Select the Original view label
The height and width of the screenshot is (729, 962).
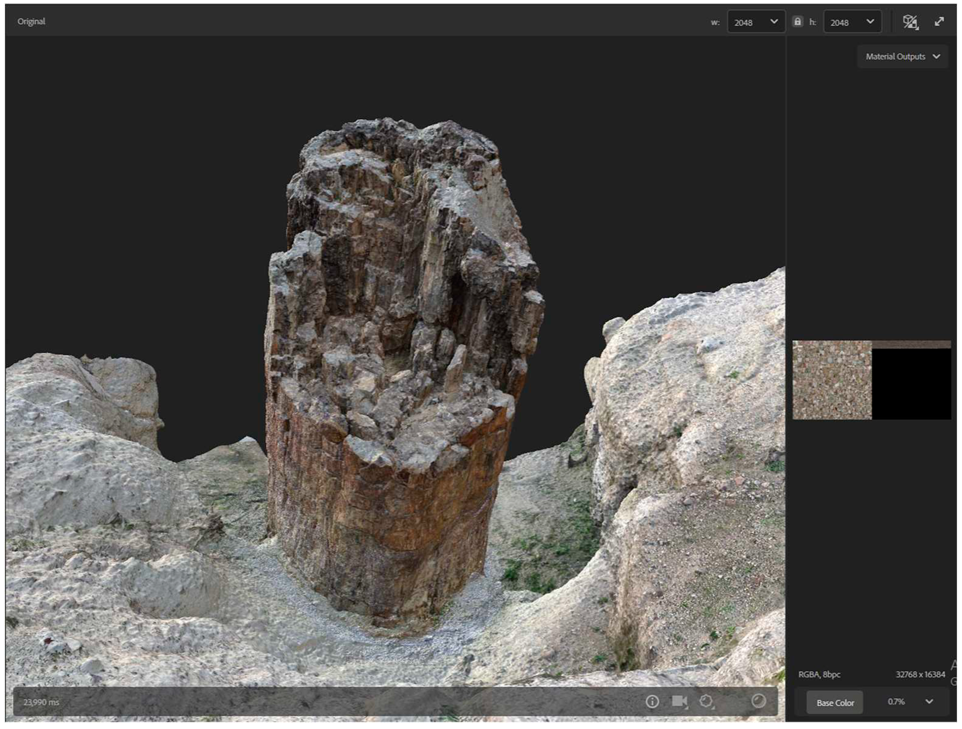point(31,21)
